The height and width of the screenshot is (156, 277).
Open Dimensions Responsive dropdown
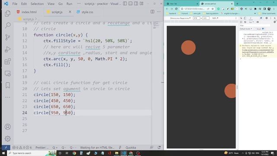pyautogui.click(x=180, y=18)
